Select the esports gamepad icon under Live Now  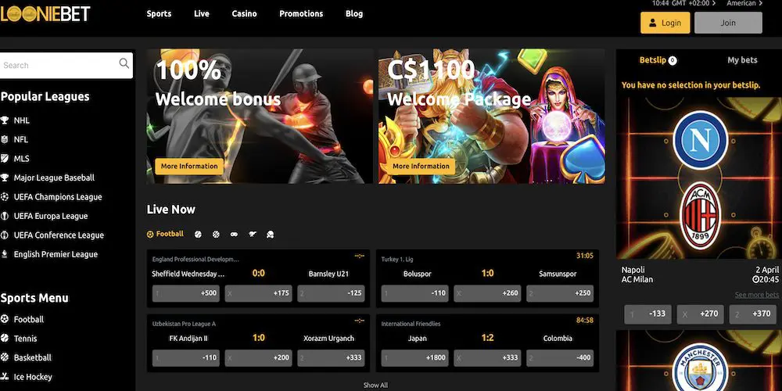[x=234, y=234]
